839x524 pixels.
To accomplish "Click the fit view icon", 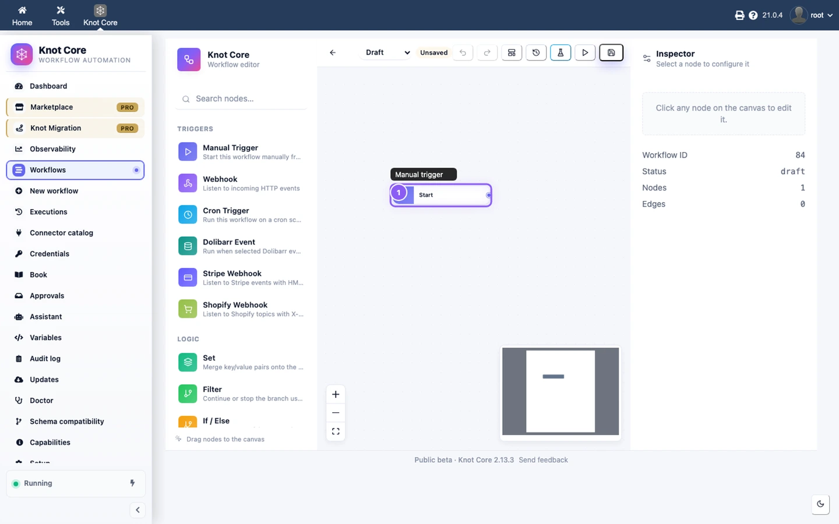I will click(336, 431).
